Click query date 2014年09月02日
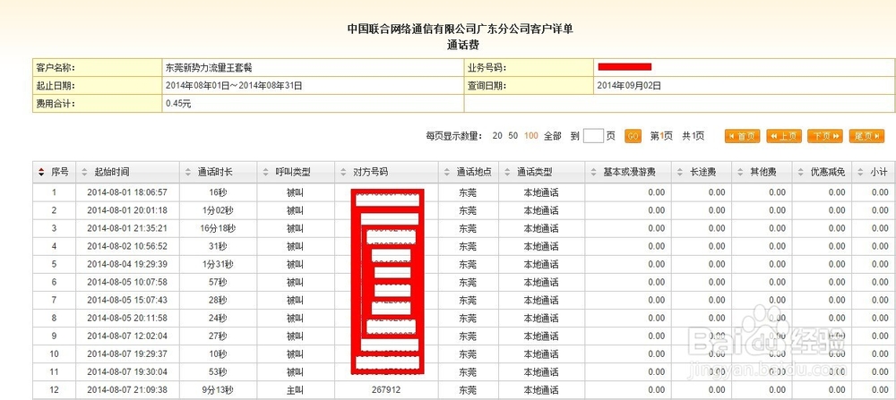Image resolution: width=896 pixels, height=400 pixels. (629, 86)
